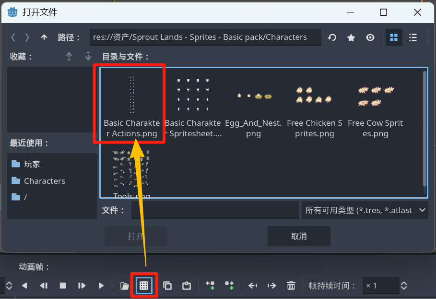Step to previous frame
Image resolution: width=436 pixels, height=299 pixels.
click(44, 286)
